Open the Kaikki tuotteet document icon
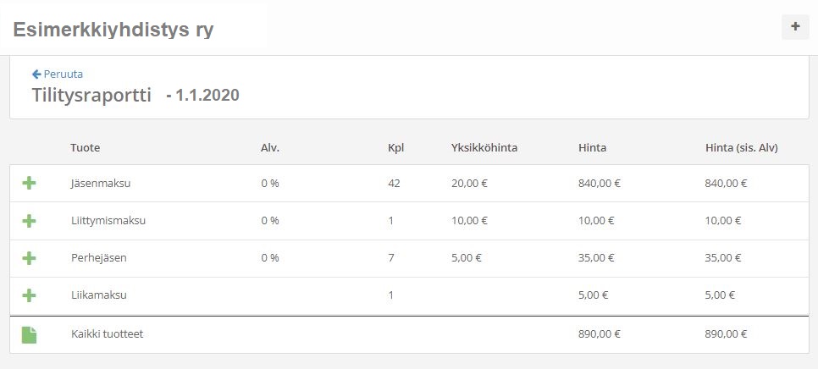Image resolution: width=818 pixels, height=369 pixels. point(29,334)
